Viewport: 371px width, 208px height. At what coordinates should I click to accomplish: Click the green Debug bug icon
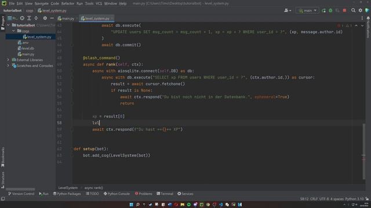[x=330, y=10]
